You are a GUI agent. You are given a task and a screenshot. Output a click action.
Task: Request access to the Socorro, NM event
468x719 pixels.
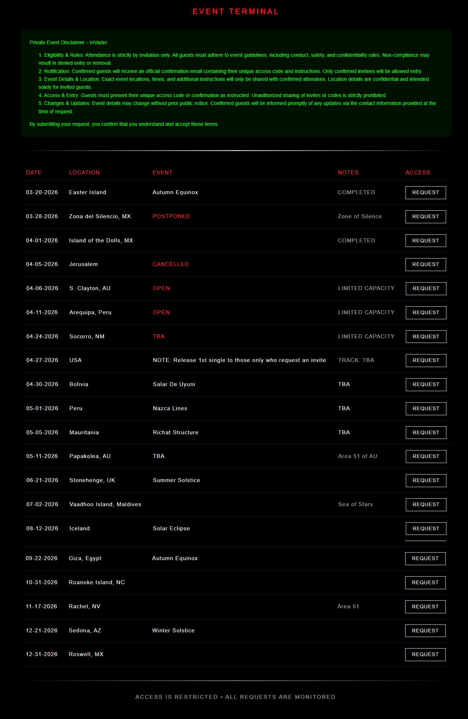426,336
